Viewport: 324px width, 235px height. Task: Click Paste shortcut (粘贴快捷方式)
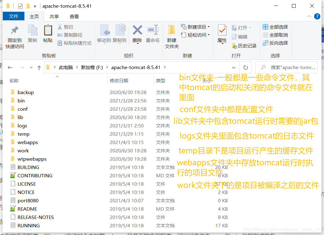[x=74, y=43]
